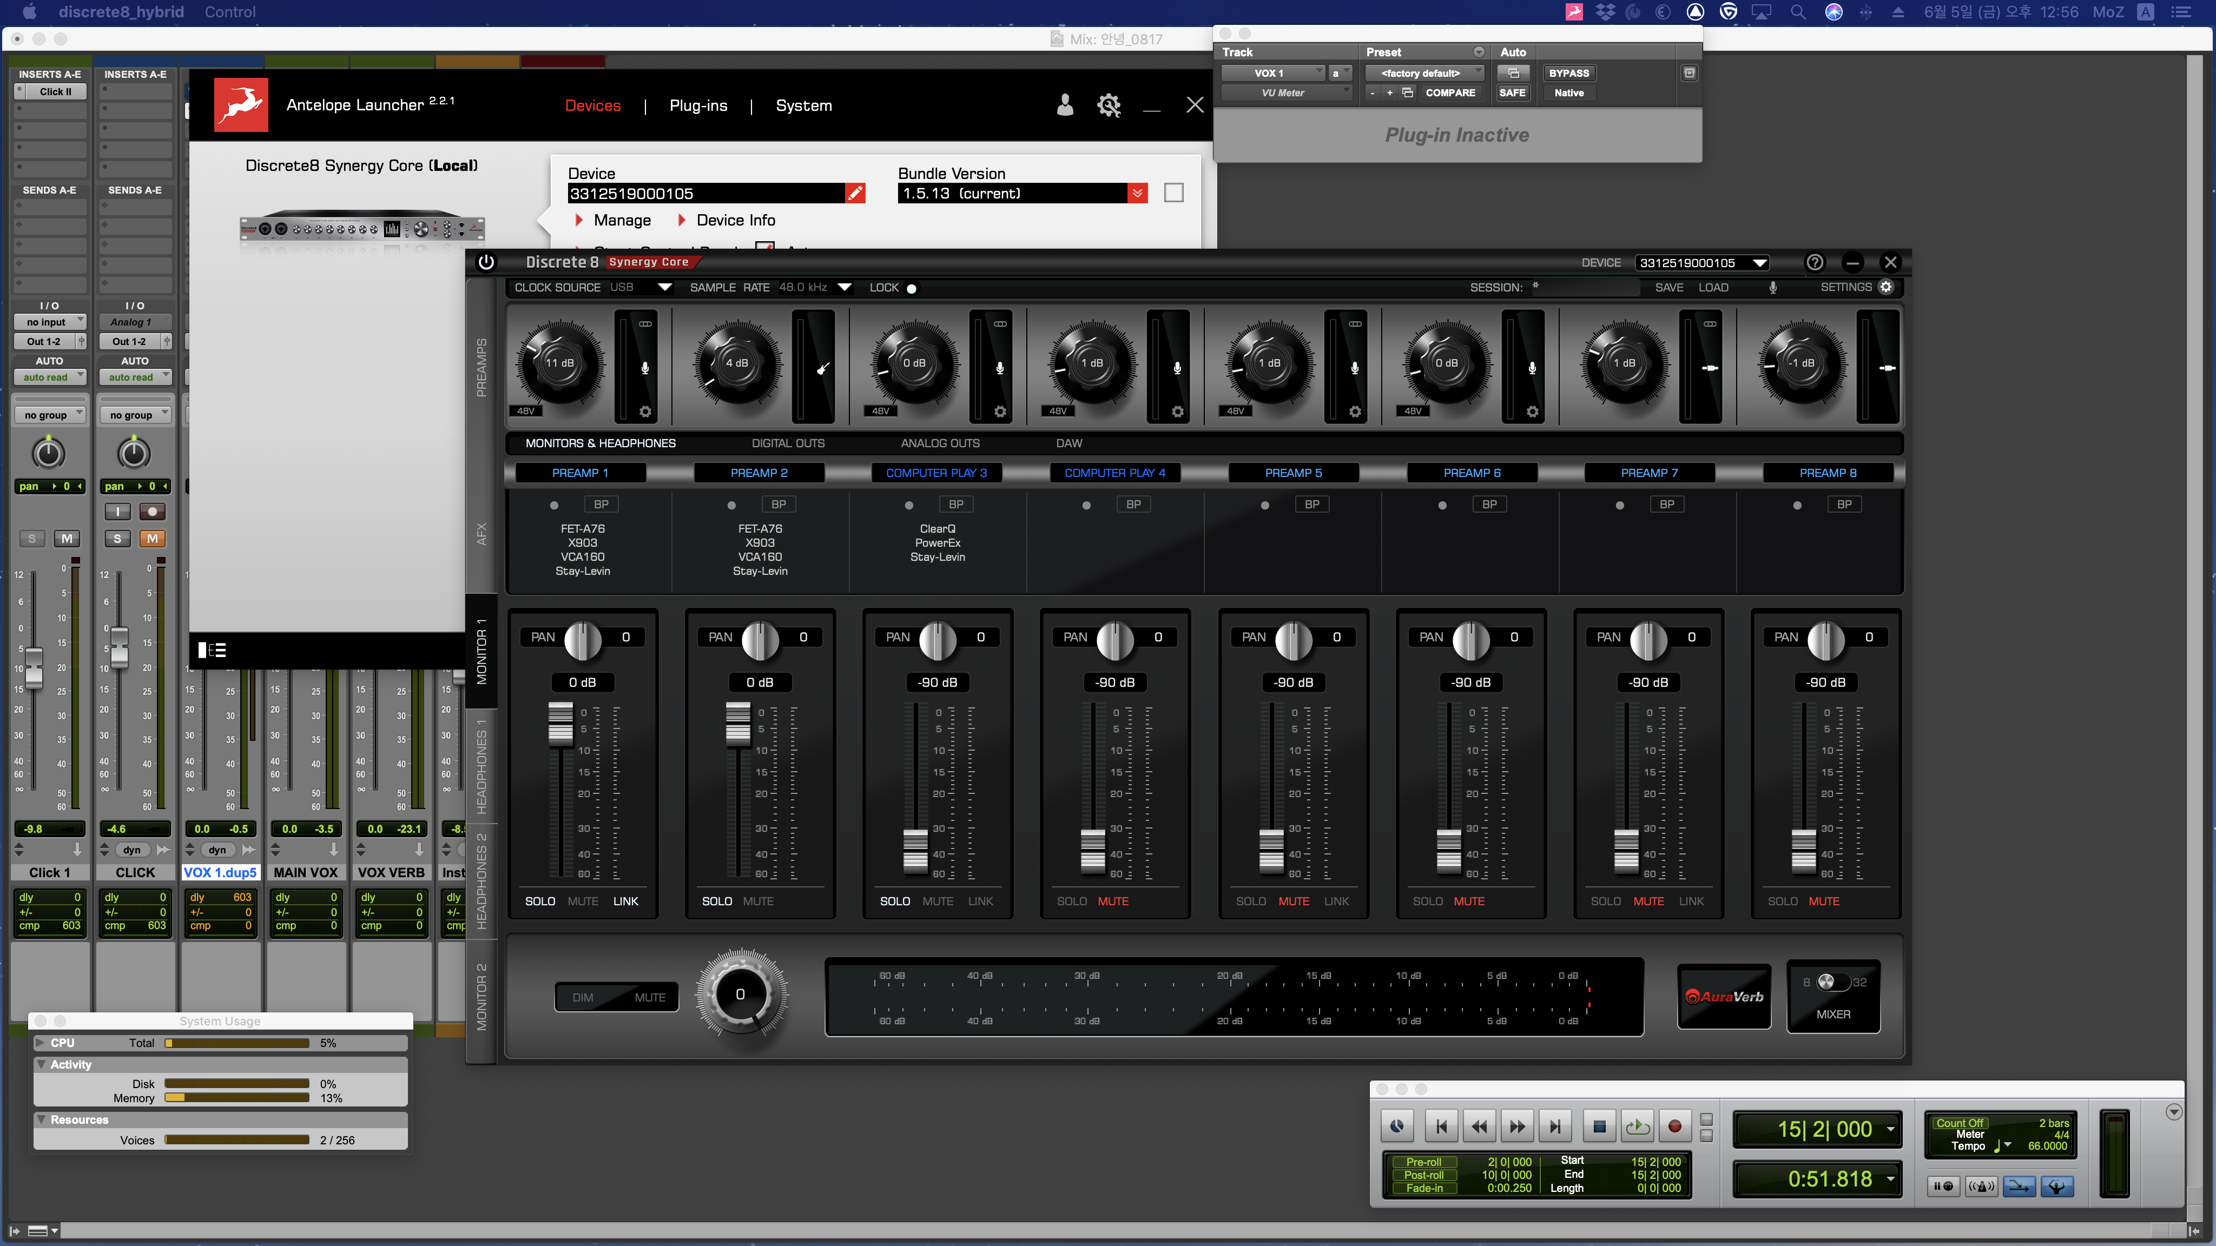
Task: Expand the Device Info section
Action: [727, 220]
